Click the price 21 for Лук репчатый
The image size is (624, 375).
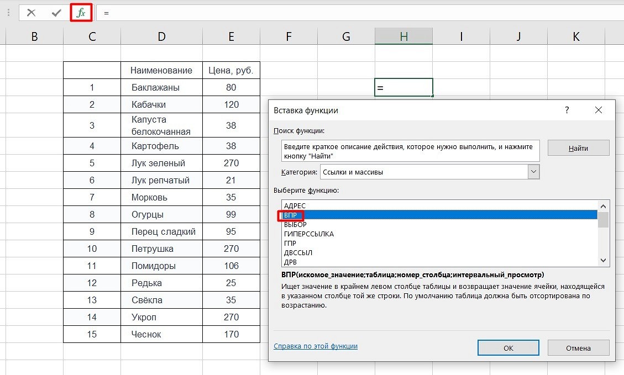[x=231, y=180]
